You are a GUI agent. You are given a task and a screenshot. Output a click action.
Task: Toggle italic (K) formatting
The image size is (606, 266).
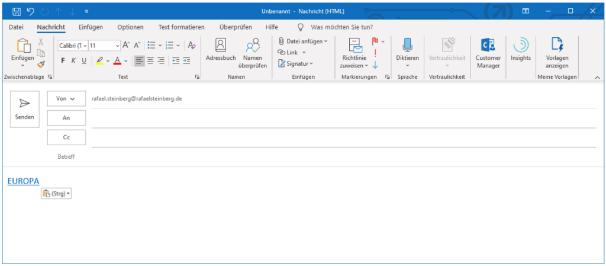click(73, 60)
